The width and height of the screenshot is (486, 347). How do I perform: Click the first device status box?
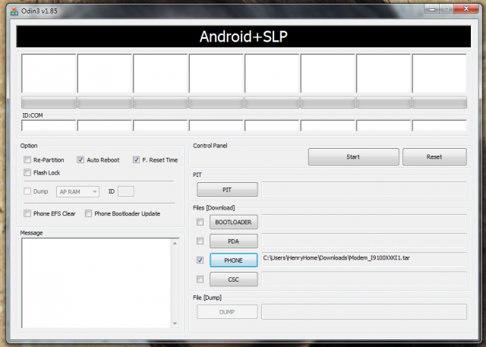tap(49, 74)
